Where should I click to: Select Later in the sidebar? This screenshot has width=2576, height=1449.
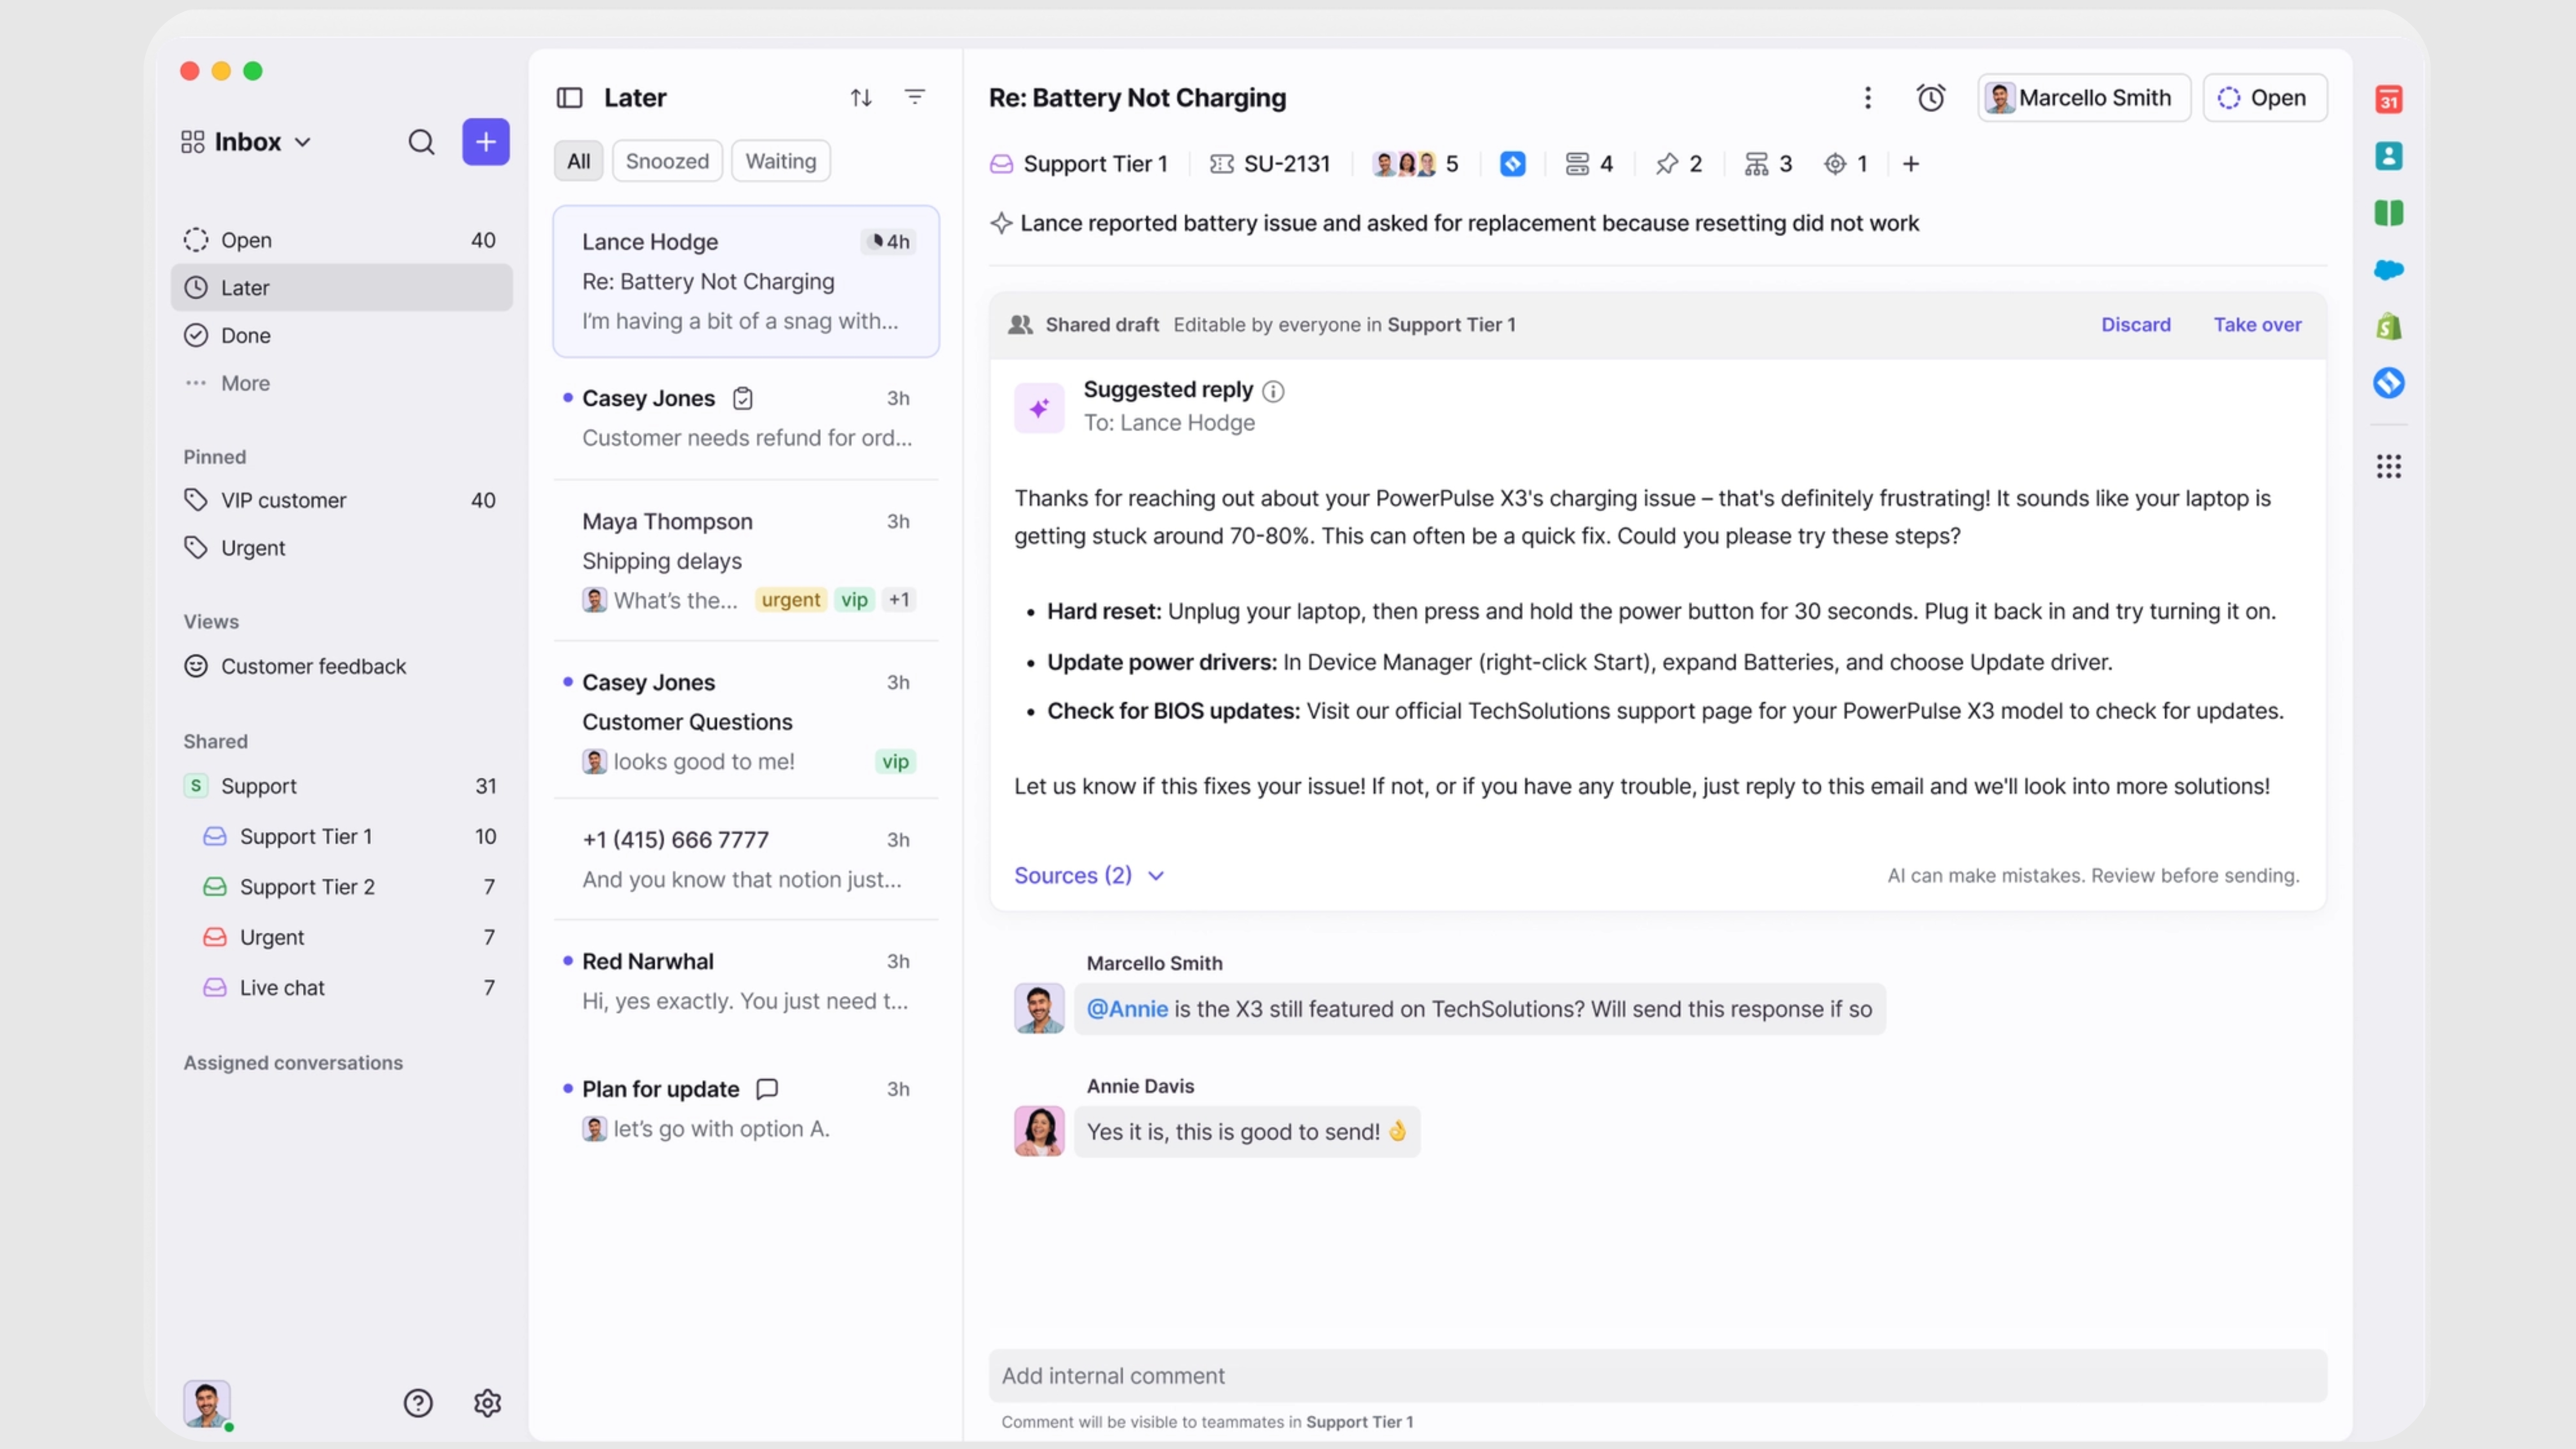coord(341,288)
